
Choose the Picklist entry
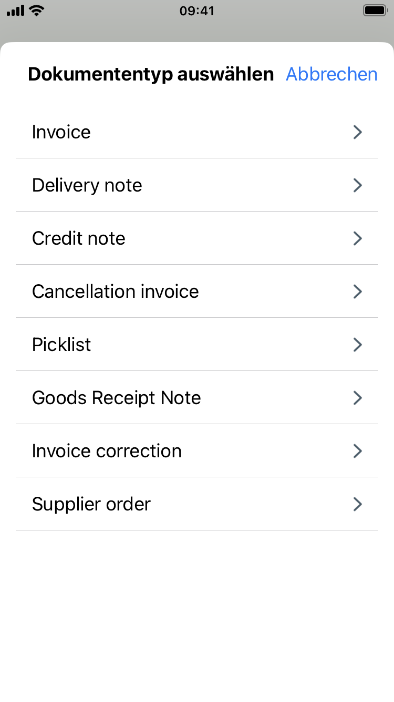[61, 345]
